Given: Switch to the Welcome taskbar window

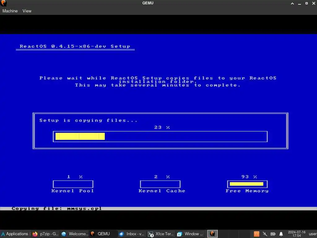Looking at the screenshot, I should coord(75,234).
